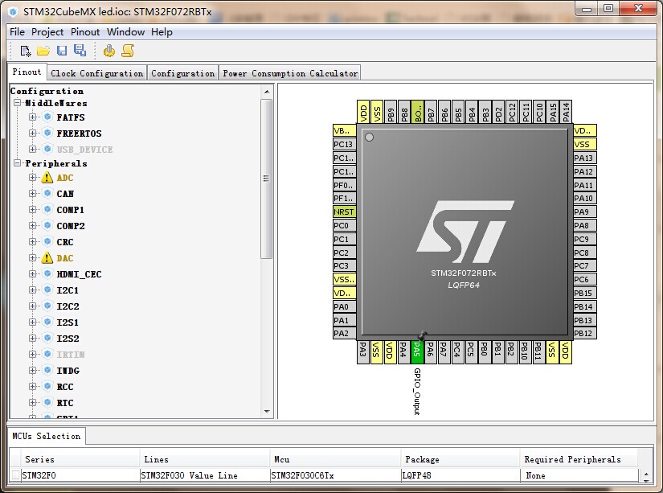The height and width of the screenshot is (493, 663).
Task: Click the green PA5 pin on chip
Action: point(417,351)
